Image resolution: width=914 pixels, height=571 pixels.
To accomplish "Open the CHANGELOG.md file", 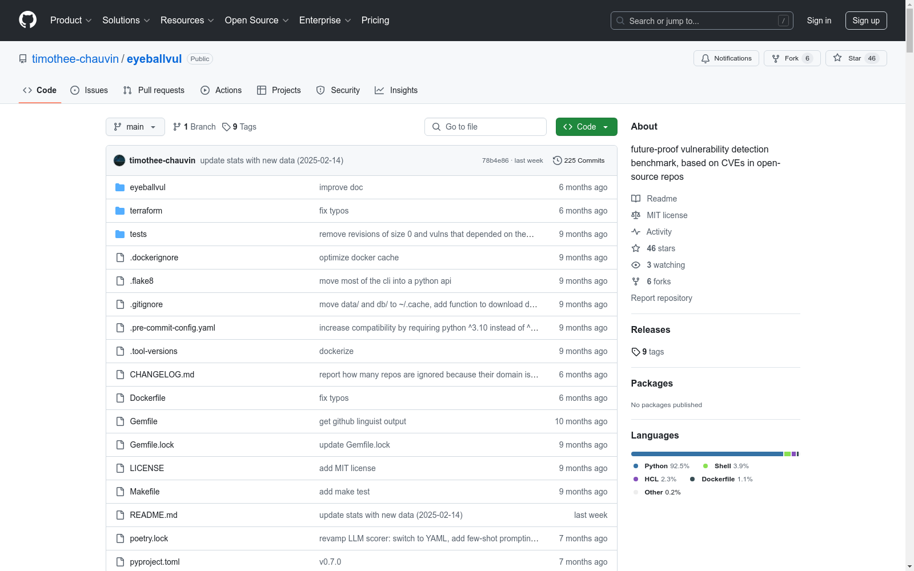I will (x=162, y=375).
